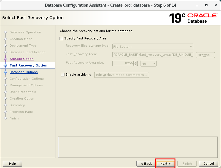Open the MB size unit dropdown
Viewport: 221px width, 168px height.
149,64
